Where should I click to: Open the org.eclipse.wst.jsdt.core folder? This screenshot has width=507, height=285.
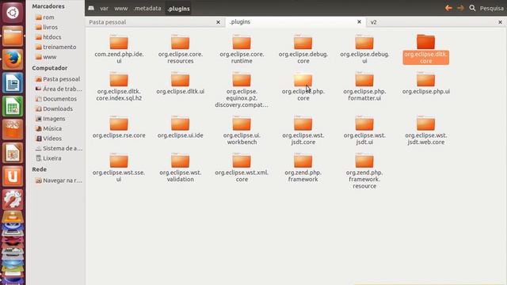coord(303,130)
